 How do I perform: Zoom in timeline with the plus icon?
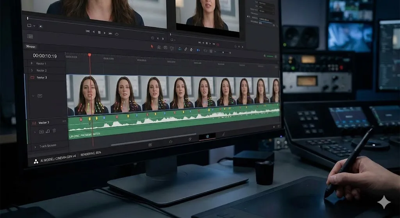[230, 53]
